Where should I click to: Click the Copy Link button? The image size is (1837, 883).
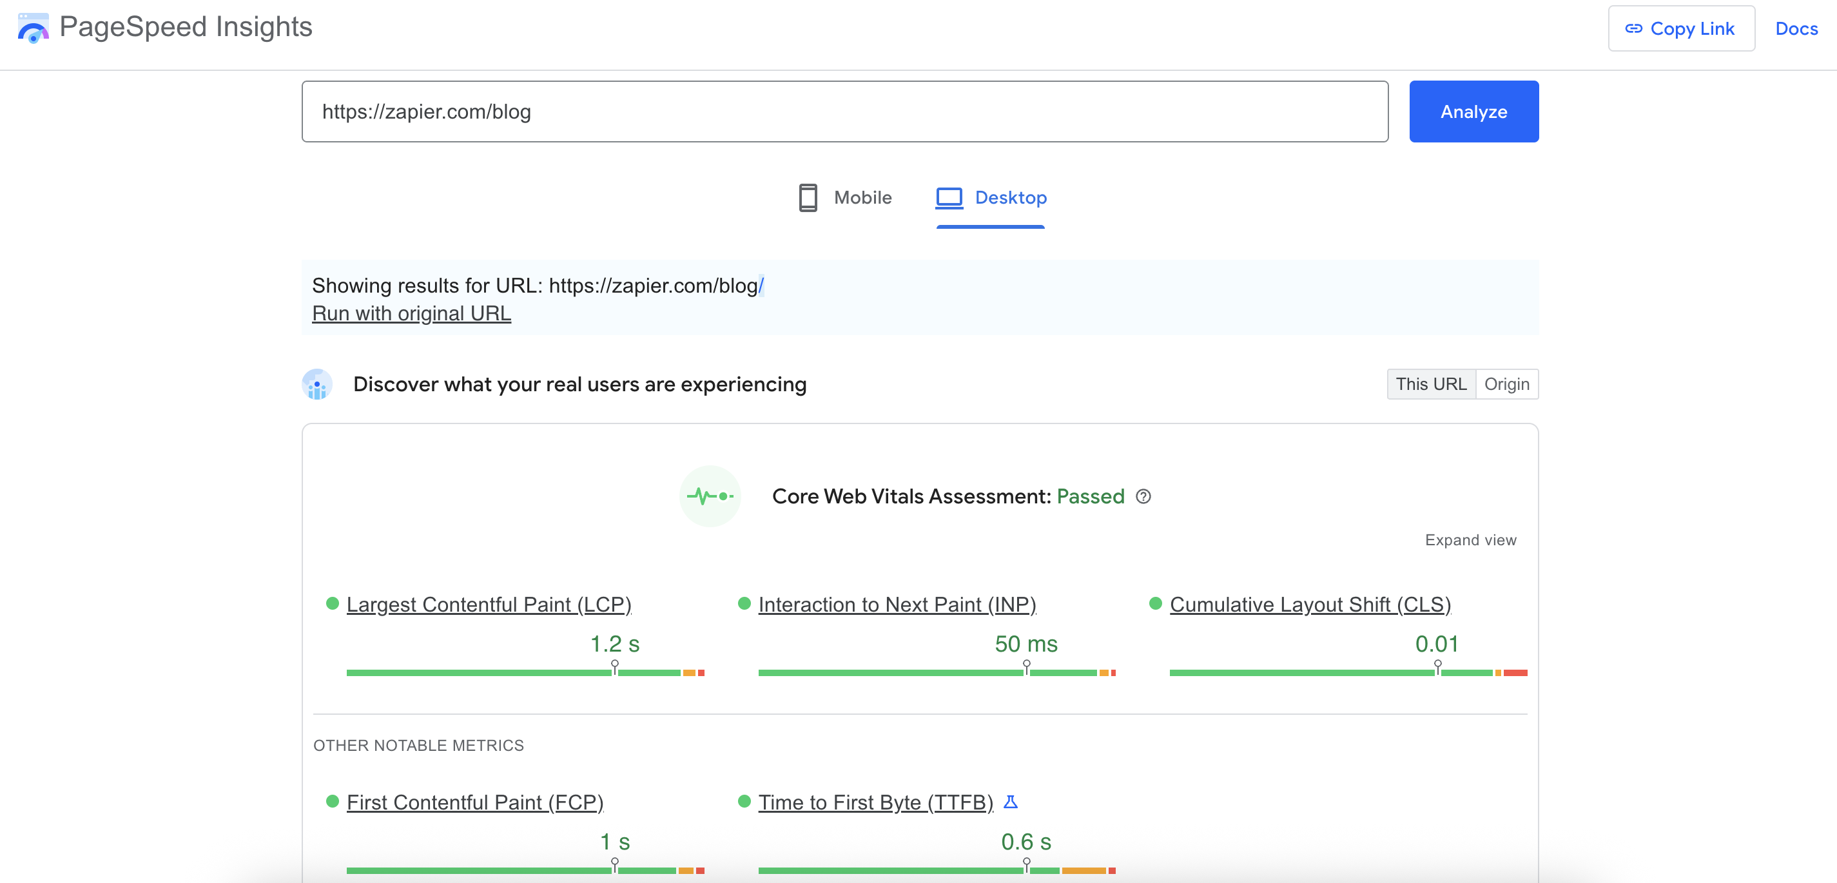tap(1681, 28)
